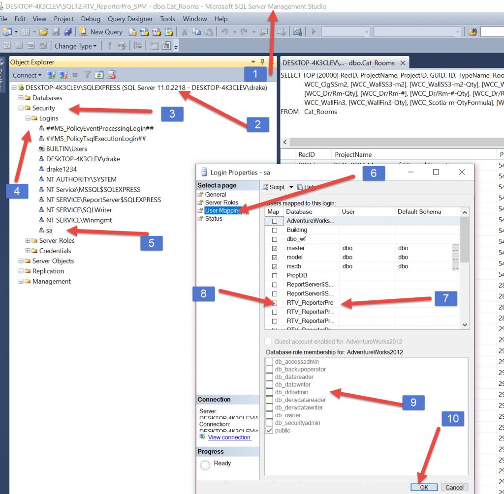Image resolution: width=504 pixels, height=494 pixels.
Task: Open the View connection link
Action: (x=229, y=437)
